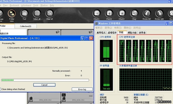Open Folder view in toolbar

[x=12, y=13]
